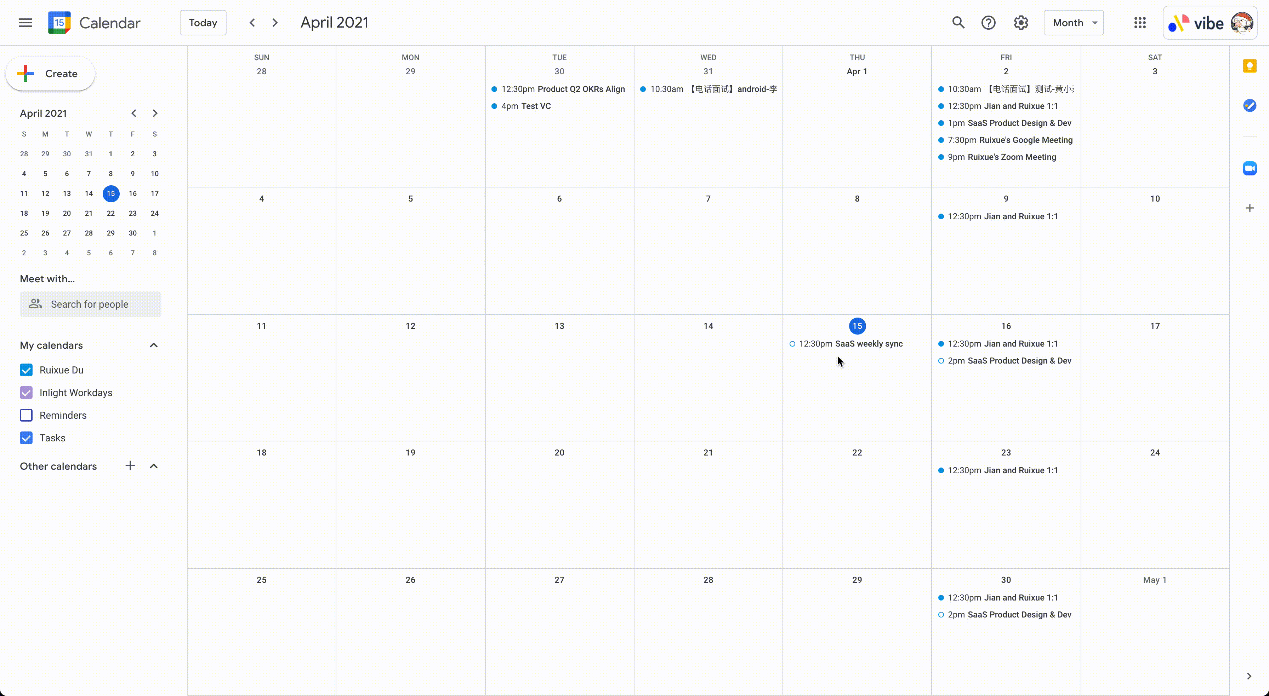The width and height of the screenshot is (1269, 696).
Task: Select April 20 on the mini calendar
Action: pos(67,213)
